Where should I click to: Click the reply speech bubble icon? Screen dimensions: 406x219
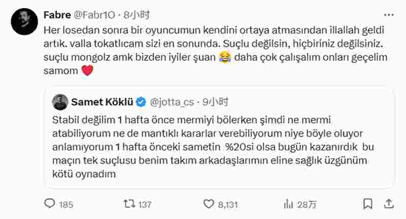pos(50,204)
